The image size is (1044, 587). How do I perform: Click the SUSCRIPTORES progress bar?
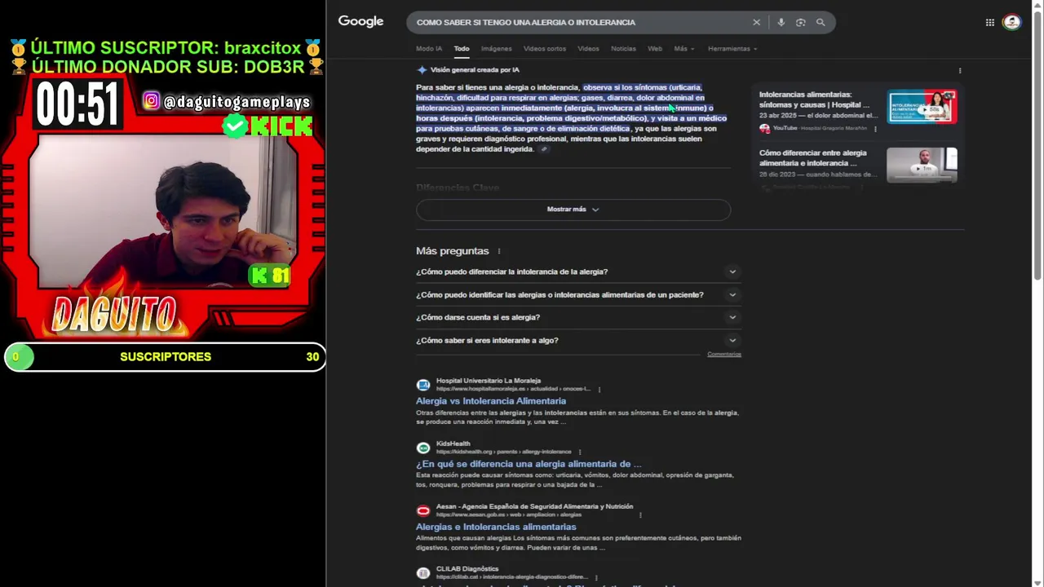[165, 357]
